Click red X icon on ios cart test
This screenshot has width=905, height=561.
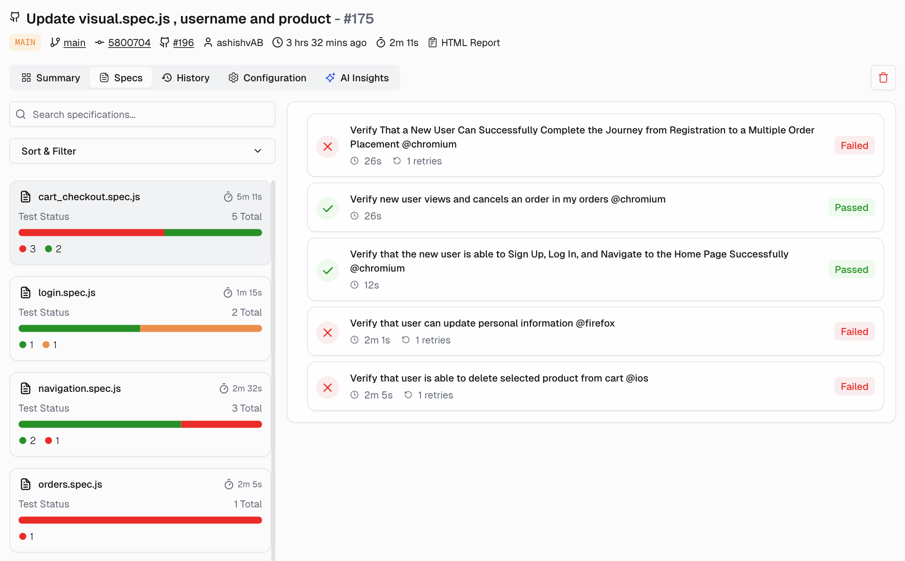point(328,387)
